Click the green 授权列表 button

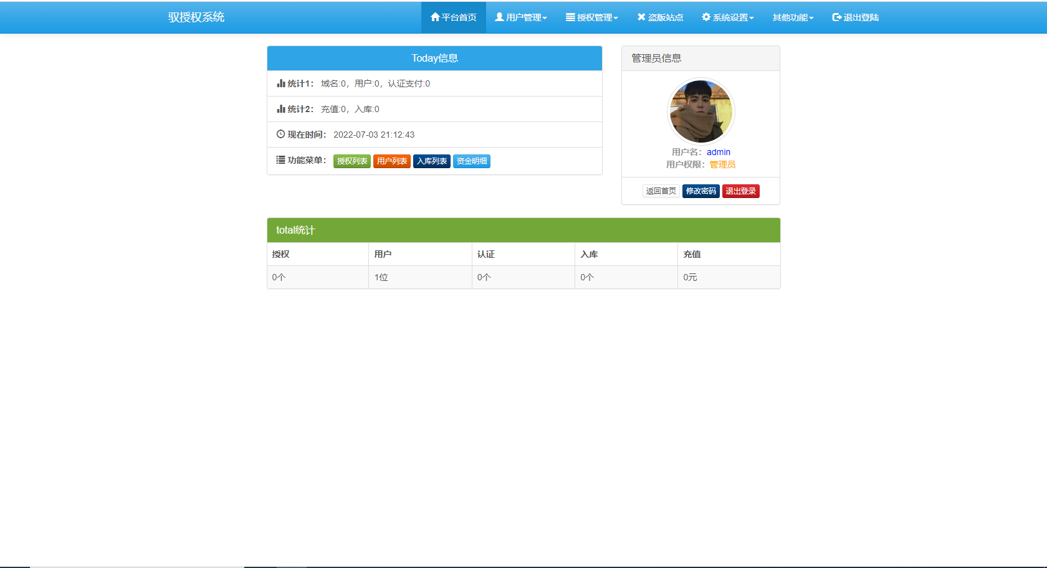point(352,161)
